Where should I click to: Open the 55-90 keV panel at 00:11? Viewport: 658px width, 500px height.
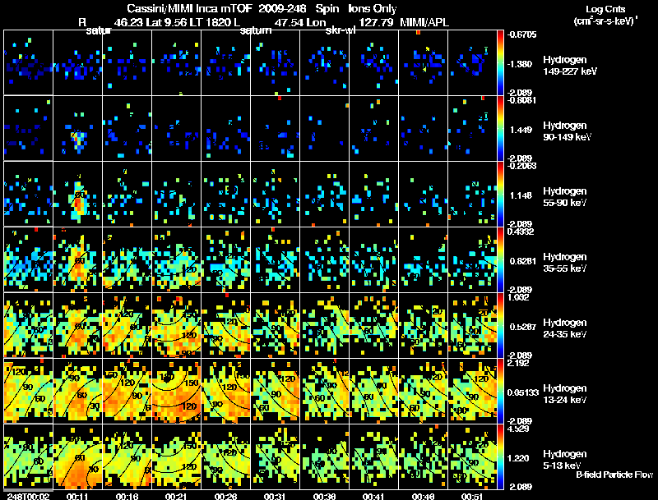[x=77, y=194]
